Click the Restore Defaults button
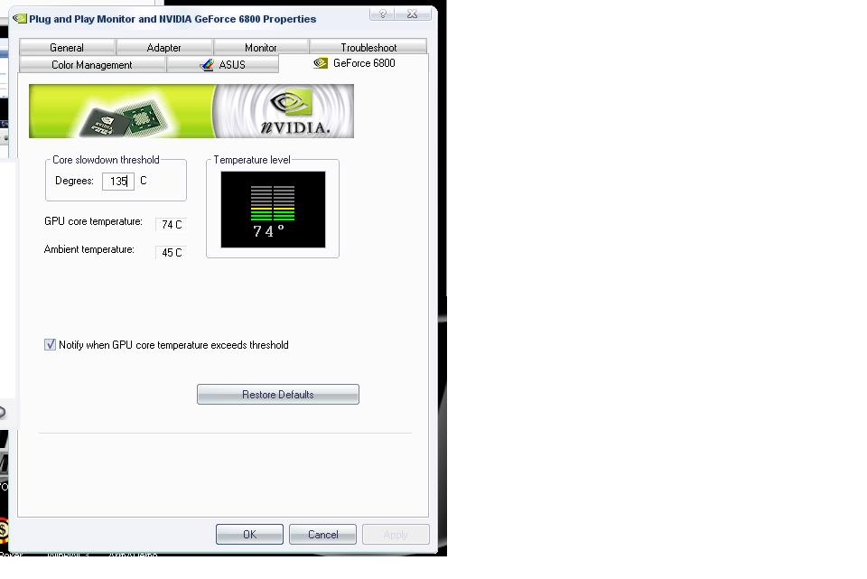This screenshot has width=867, height=579. [278, 395]
